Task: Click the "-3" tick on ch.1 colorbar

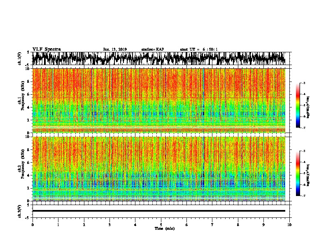Action: [303, 83]
